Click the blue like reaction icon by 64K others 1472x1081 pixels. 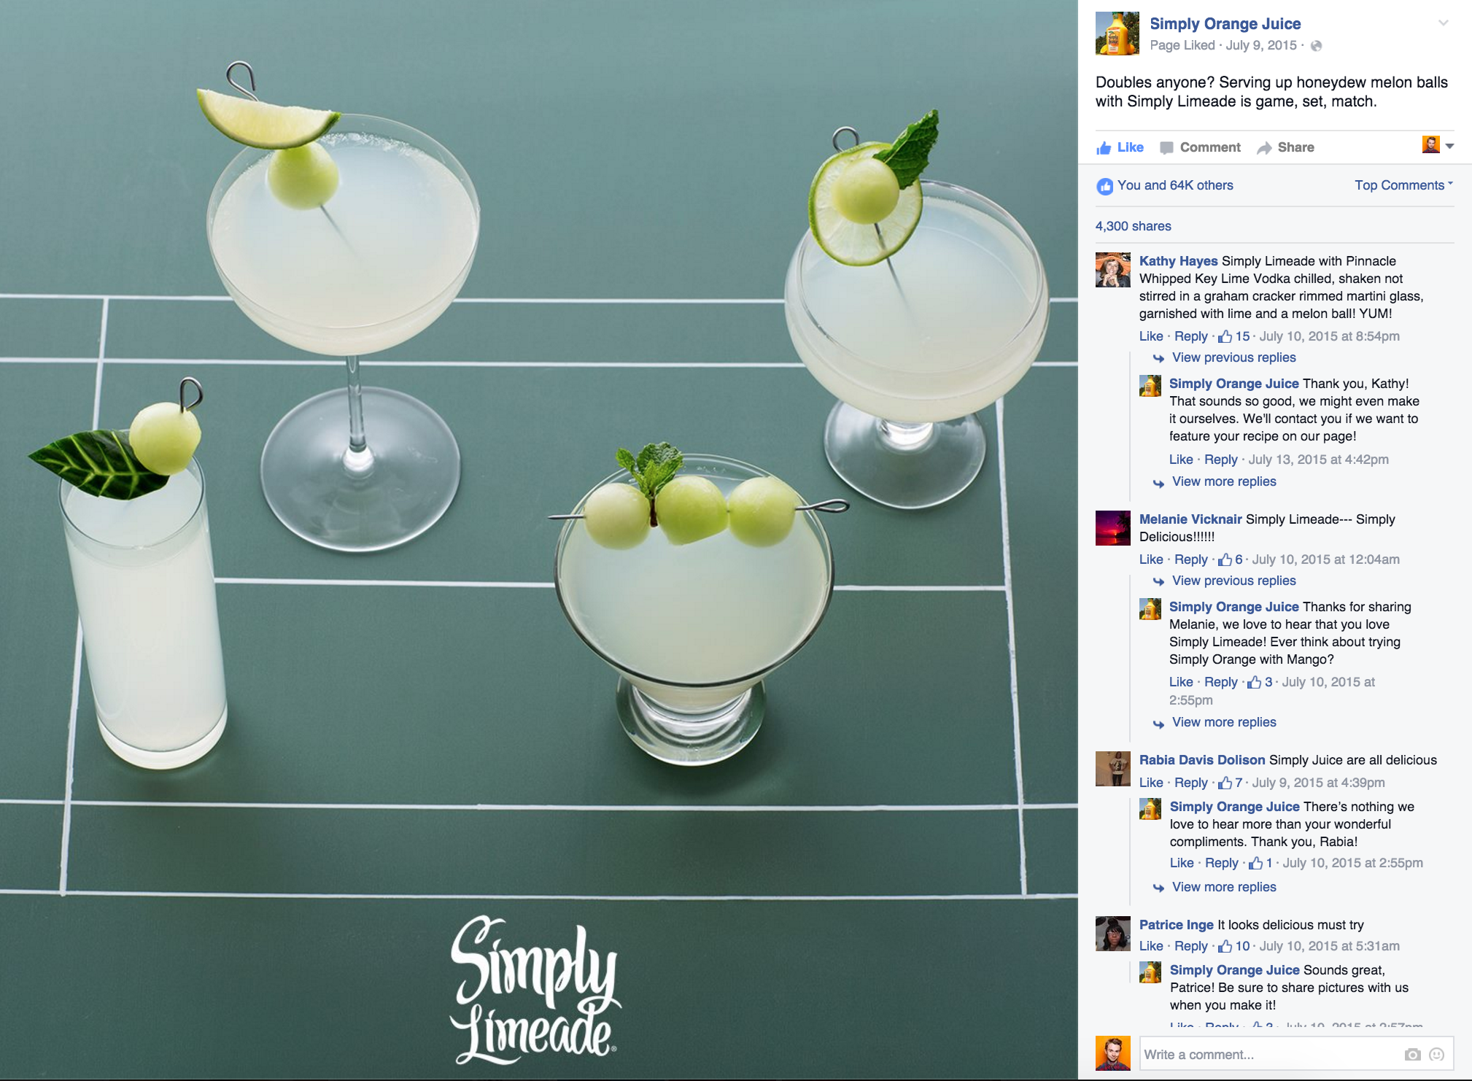coord(1104,186)
